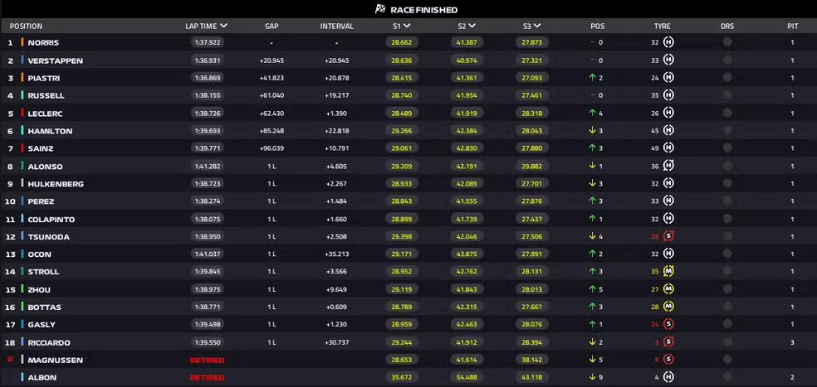Click Norris's hard tyre icon
817x387 pixels.
pyautogui.click(x=668, y=42)
